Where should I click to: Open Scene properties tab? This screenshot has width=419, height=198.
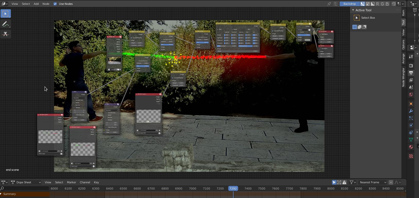(x=411, y=87)
